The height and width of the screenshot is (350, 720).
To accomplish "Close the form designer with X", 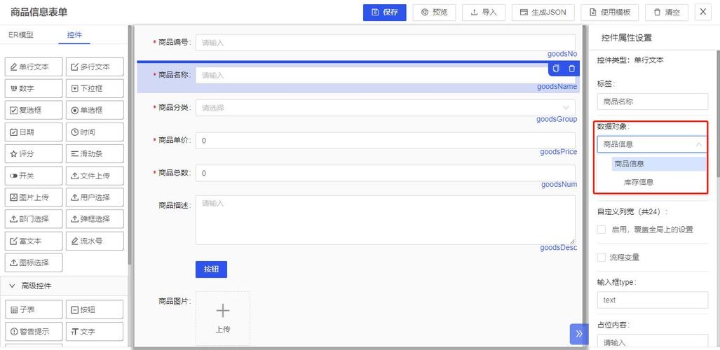I will [703, 13].
